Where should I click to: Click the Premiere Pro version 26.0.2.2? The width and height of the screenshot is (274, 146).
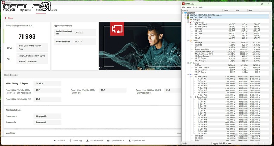click(78, 33)
